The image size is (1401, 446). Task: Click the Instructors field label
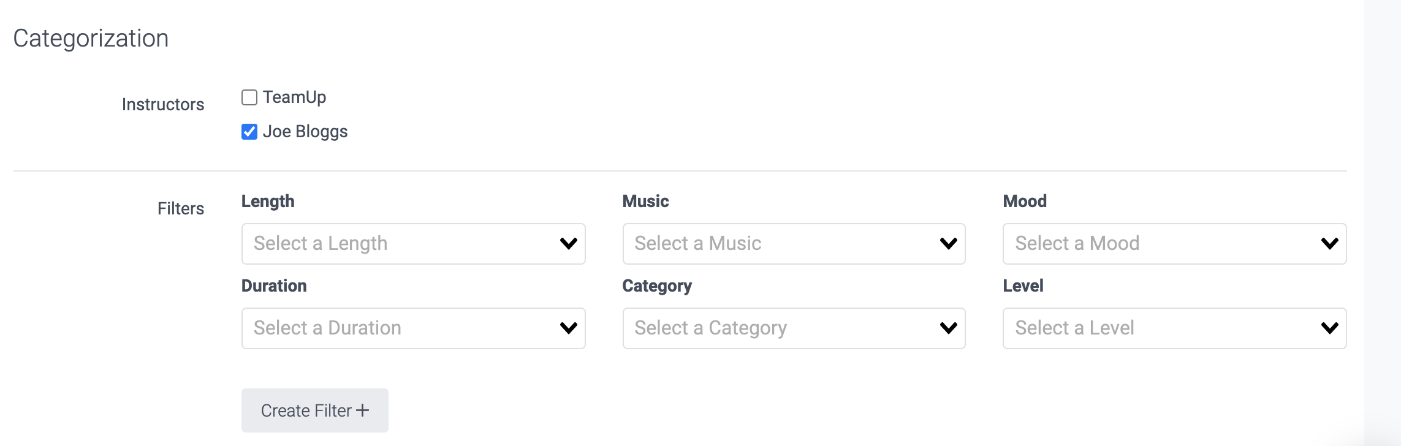point(163,105)
